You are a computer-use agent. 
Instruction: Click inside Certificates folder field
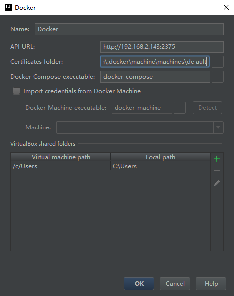[155, 62]
